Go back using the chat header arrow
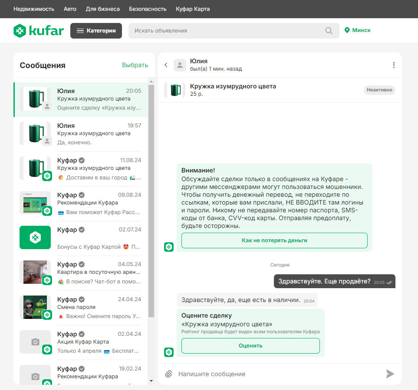 tap(166, 65)
